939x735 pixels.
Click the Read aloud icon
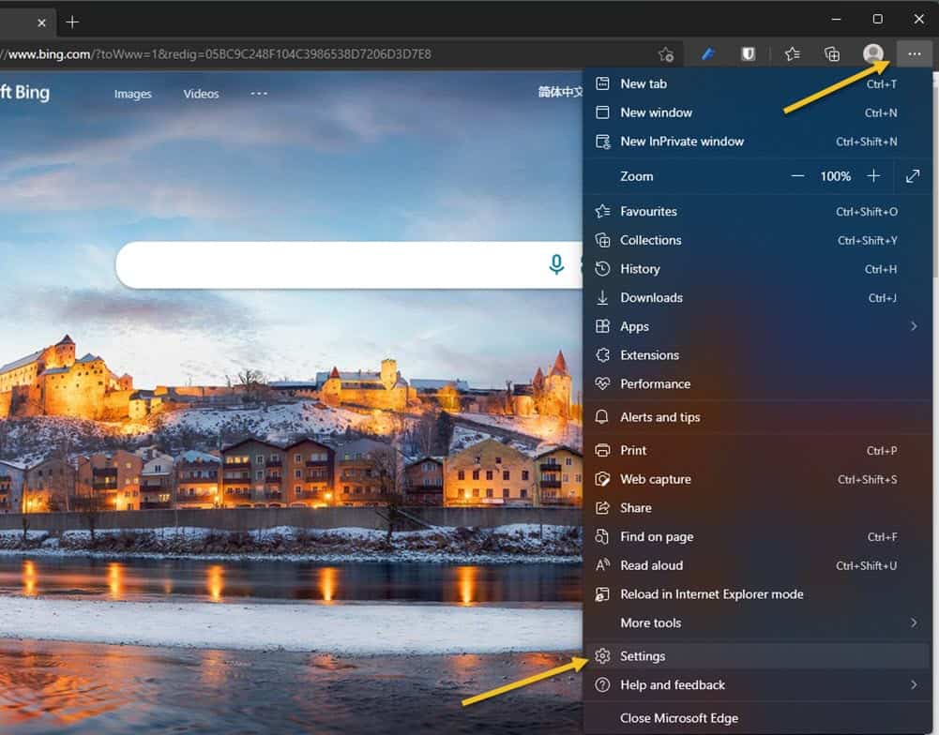pos(602,565)
